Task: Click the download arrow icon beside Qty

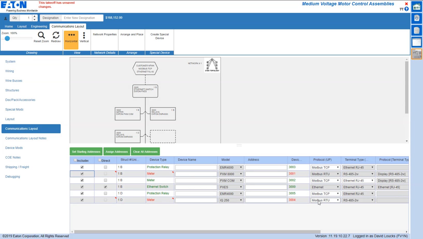Action: [x=5, y=18]
